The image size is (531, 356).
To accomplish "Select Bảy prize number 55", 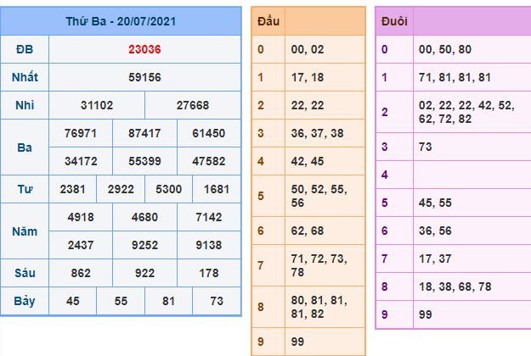I will tap(121, 301).
